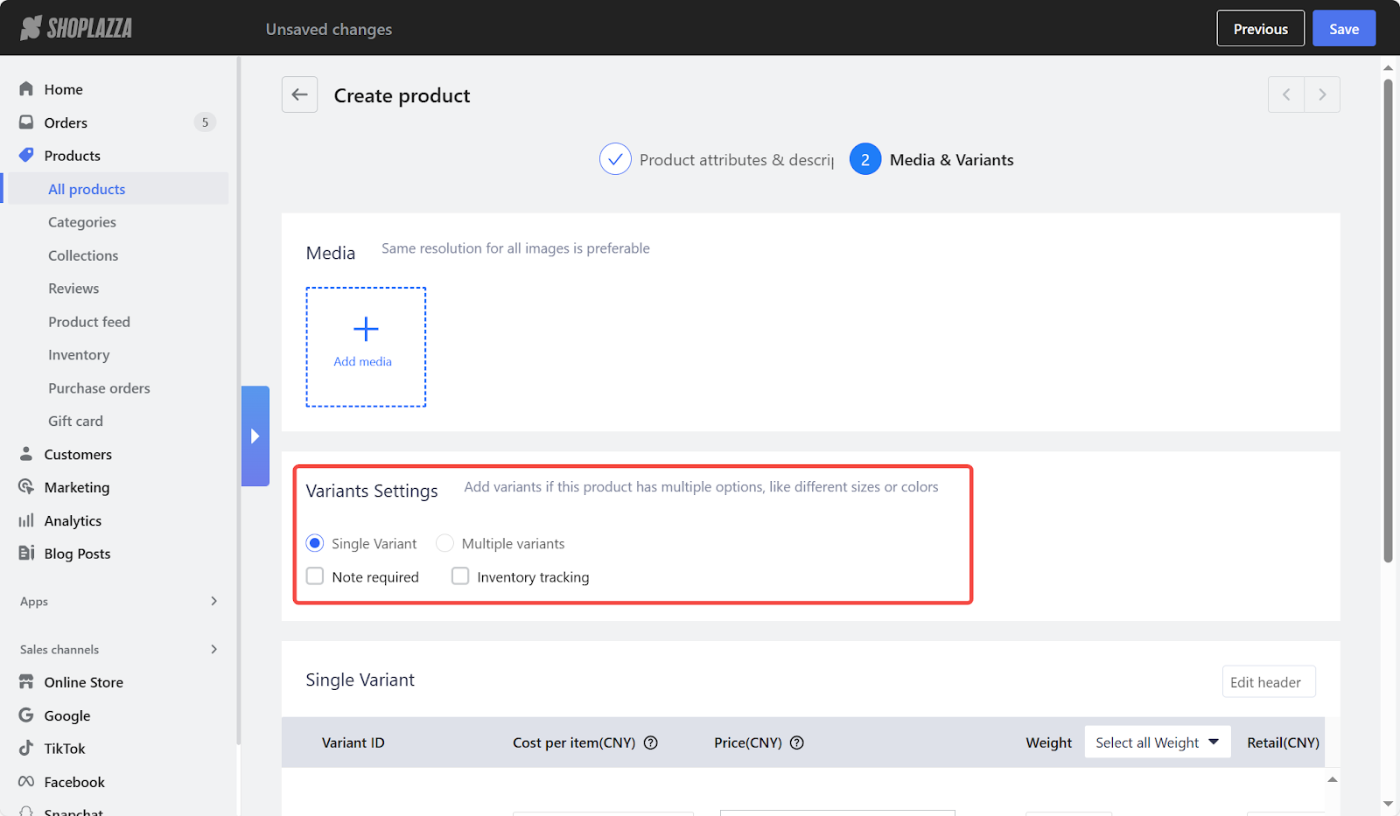Viewport: 1400px width, 816px height.
Task: Expand the blue side panel arrow
Action: pyautogui.click(x=255, y=436)
